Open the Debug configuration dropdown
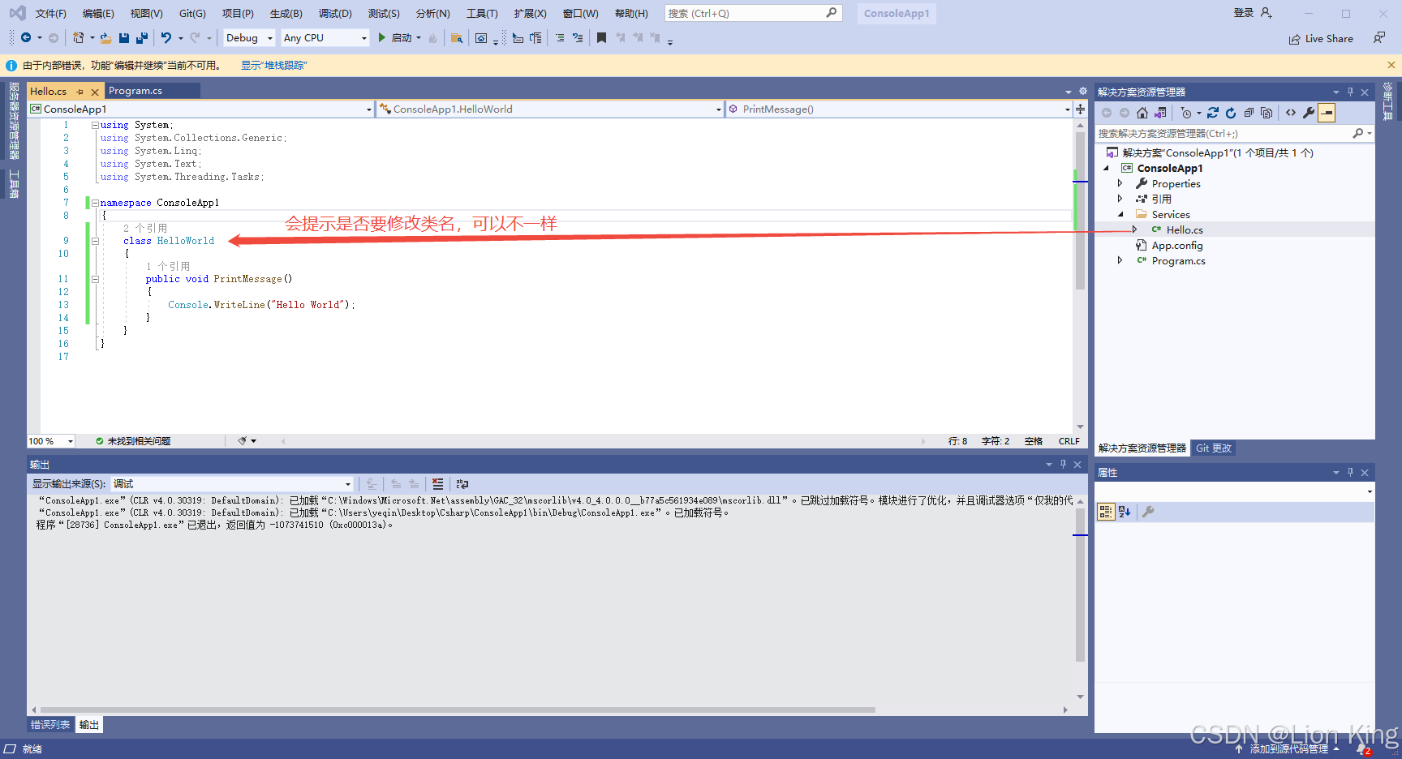This screenshot has height=759, width=1402. (249, 38)
